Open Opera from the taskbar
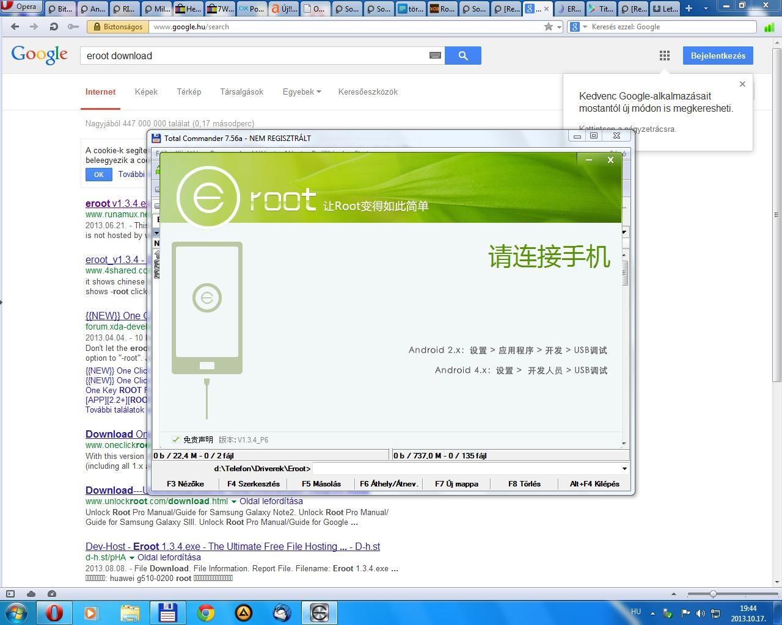 click(x=54, y=613)
